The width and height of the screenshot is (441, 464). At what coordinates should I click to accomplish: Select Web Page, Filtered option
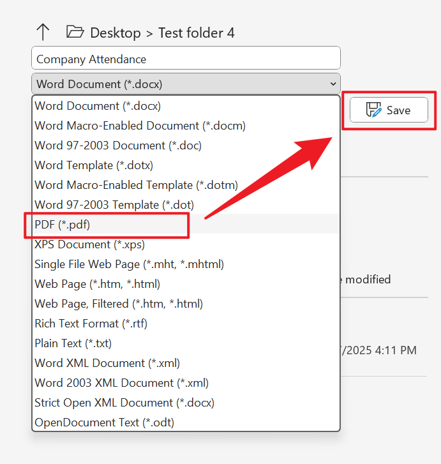coord(186,304)
